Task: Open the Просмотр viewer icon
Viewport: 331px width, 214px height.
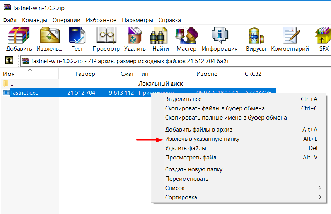Action: point(106,36)
